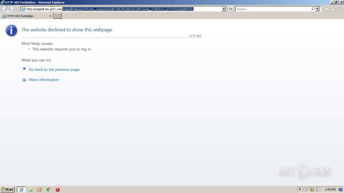This screenshot has height=193, width=344.
Task: Click the Action Center flag icon
Action: pos(318,190)
